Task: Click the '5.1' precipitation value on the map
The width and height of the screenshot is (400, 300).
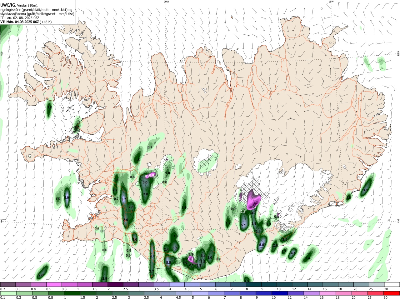Action: 244,225
